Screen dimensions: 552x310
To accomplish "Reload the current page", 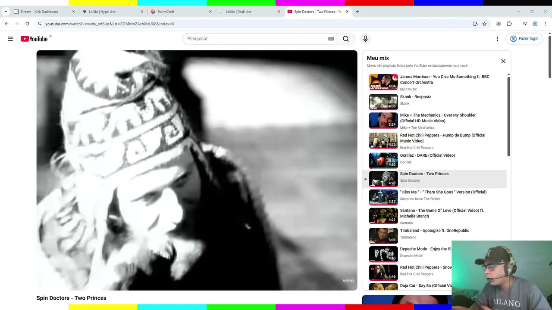I will [27, 24].
